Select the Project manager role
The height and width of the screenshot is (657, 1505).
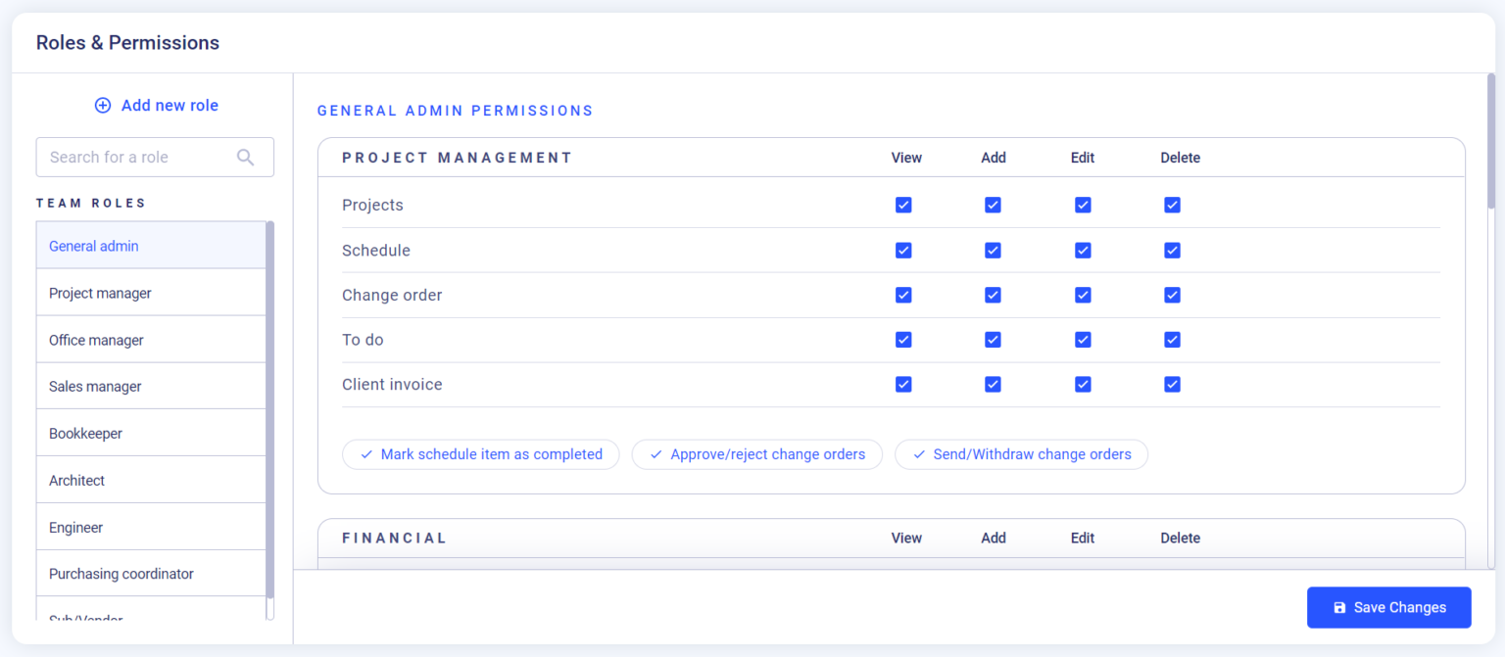(x=100, y=293)
